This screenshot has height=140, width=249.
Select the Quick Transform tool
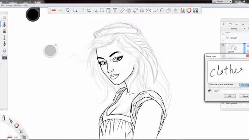click(95, 10)
